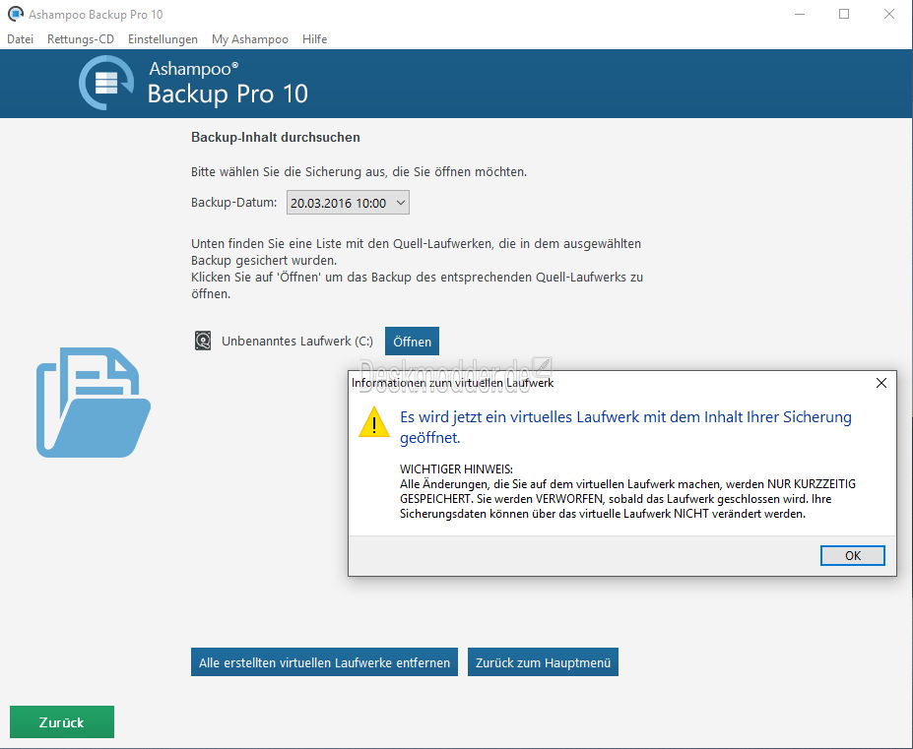The image size is (913, 749).
Task: Click the green Zurück button
Action: 62,721
